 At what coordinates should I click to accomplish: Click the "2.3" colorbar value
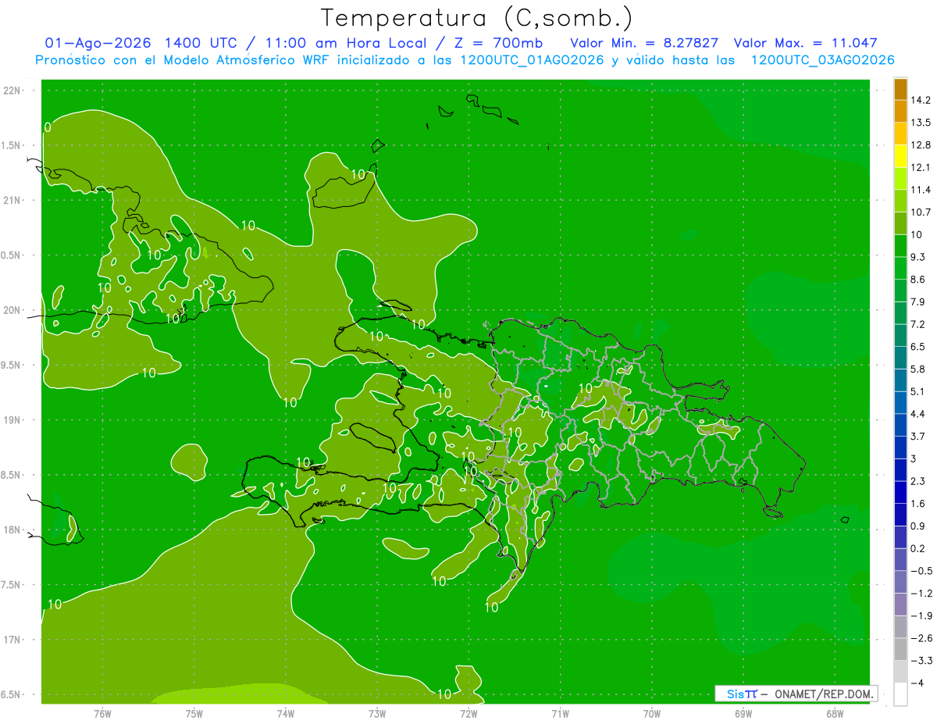click(918, 481)
